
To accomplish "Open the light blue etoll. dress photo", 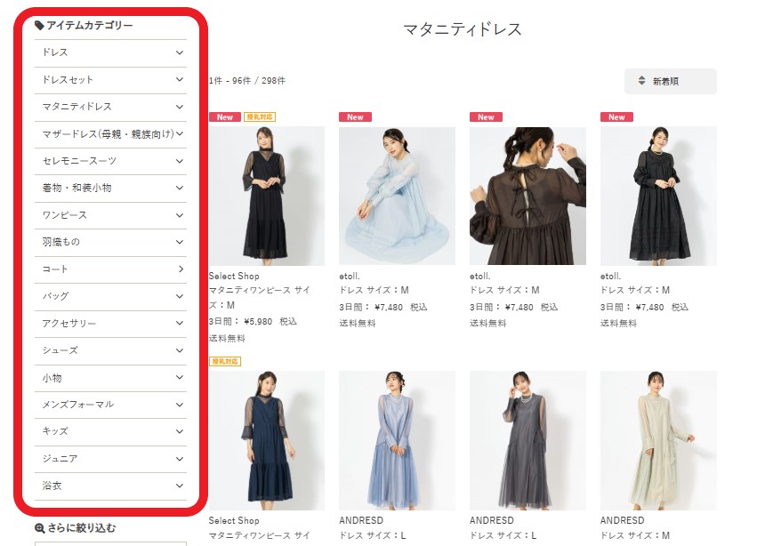I will 397,196.
